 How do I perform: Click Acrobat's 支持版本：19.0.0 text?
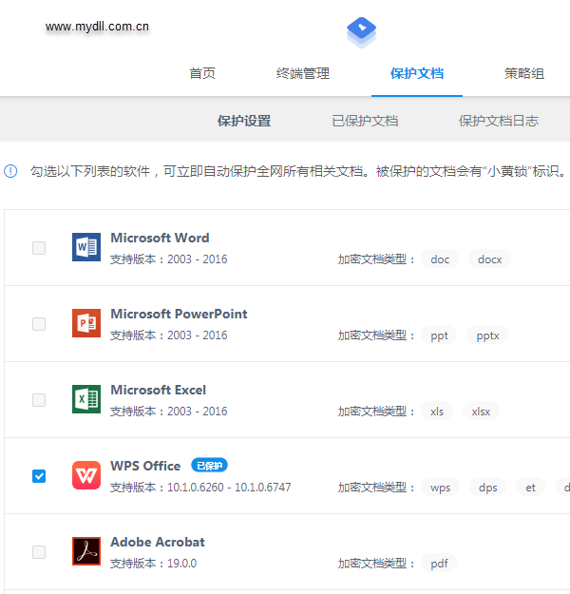tap(153, 563)
